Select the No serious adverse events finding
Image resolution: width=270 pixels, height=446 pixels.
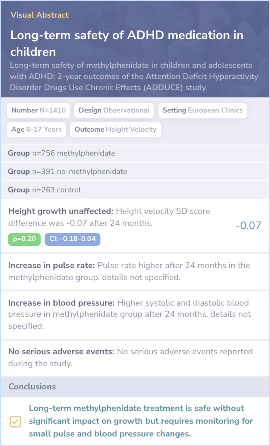click(x=135, y=358)
